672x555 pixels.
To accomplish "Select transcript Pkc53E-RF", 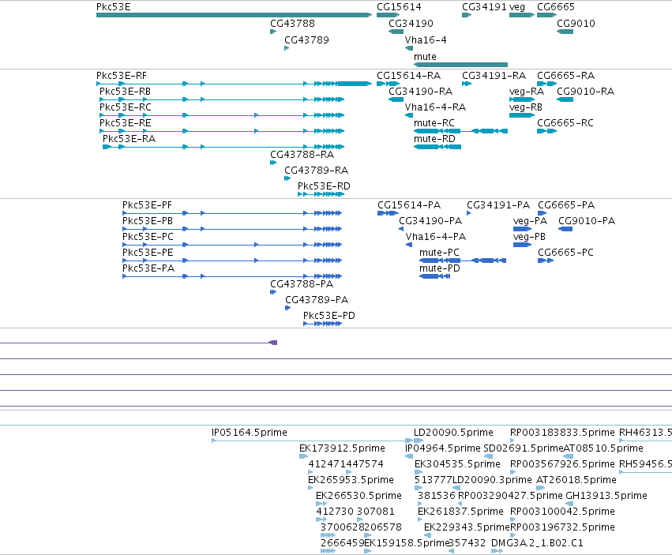I will 122,76.
